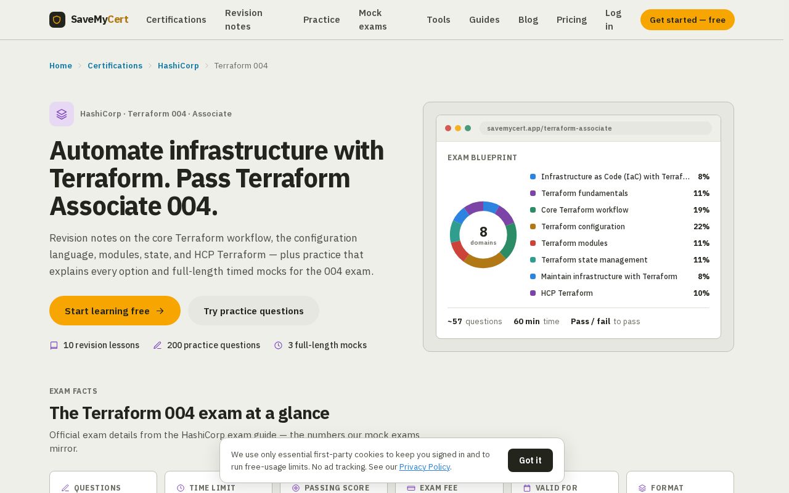789x493 pixels.
Task: Click the HashiCorp · Terraform 004 · Associate label
Action: pyautogui.click(x=156, y=114)
